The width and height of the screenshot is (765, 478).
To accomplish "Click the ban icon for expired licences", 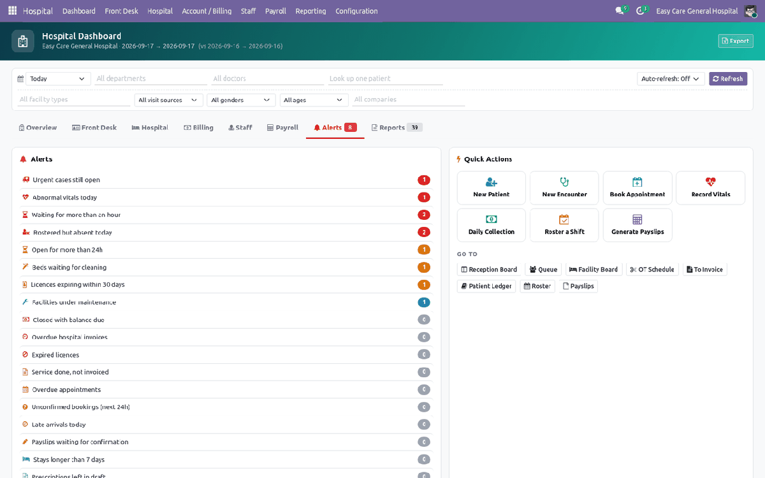I will 25,354.
